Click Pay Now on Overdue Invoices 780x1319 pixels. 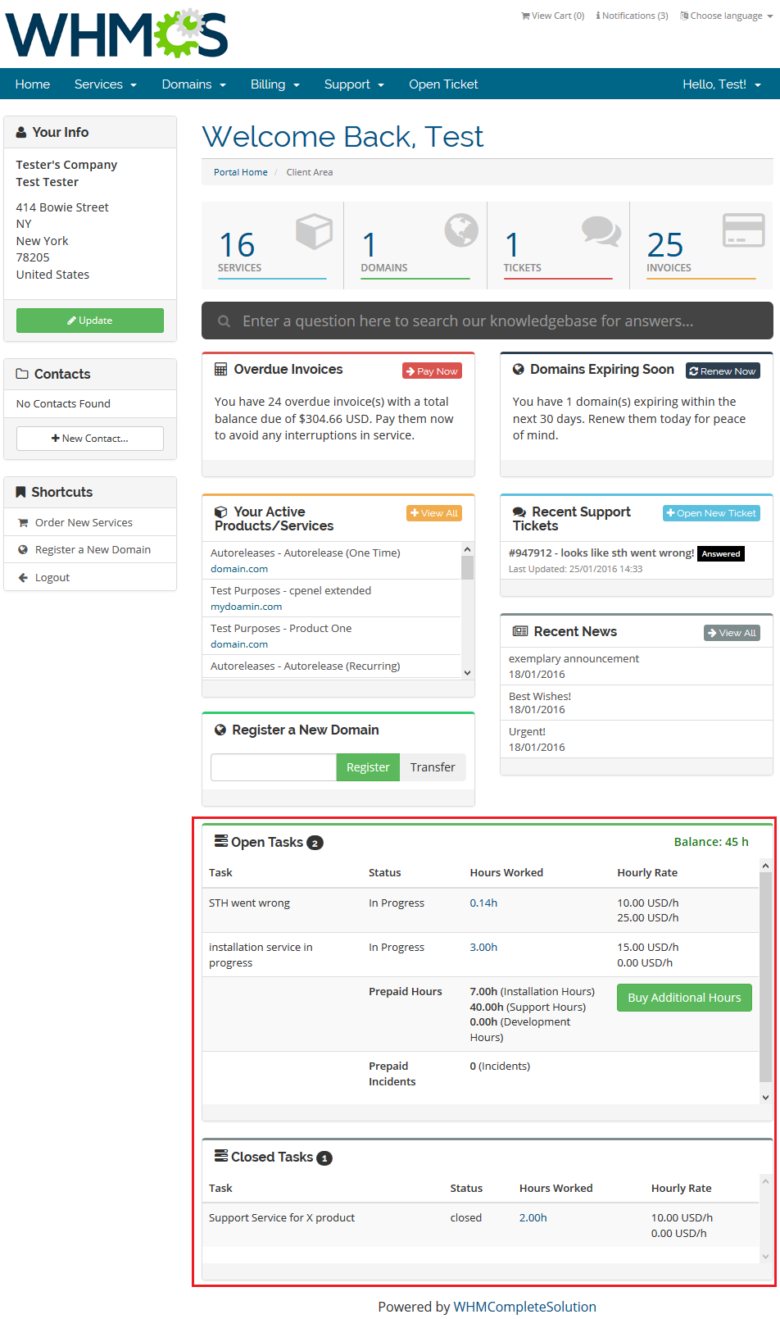click(x=433, y=371)
